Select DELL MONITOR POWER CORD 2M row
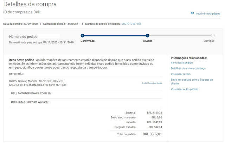The image size is (225, 144). click(x=85, y=94)
